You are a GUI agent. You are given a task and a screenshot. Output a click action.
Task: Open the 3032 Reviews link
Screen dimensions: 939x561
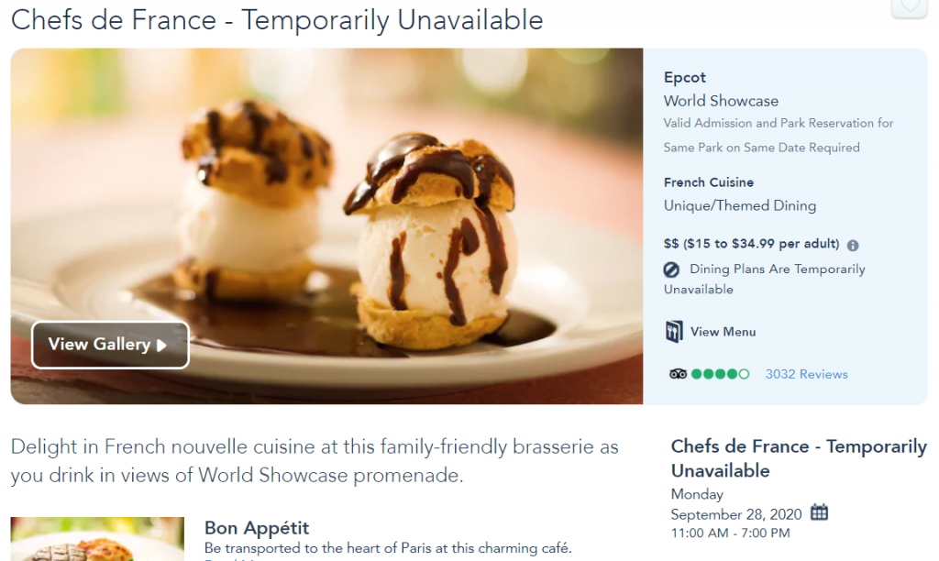[806, 374]
